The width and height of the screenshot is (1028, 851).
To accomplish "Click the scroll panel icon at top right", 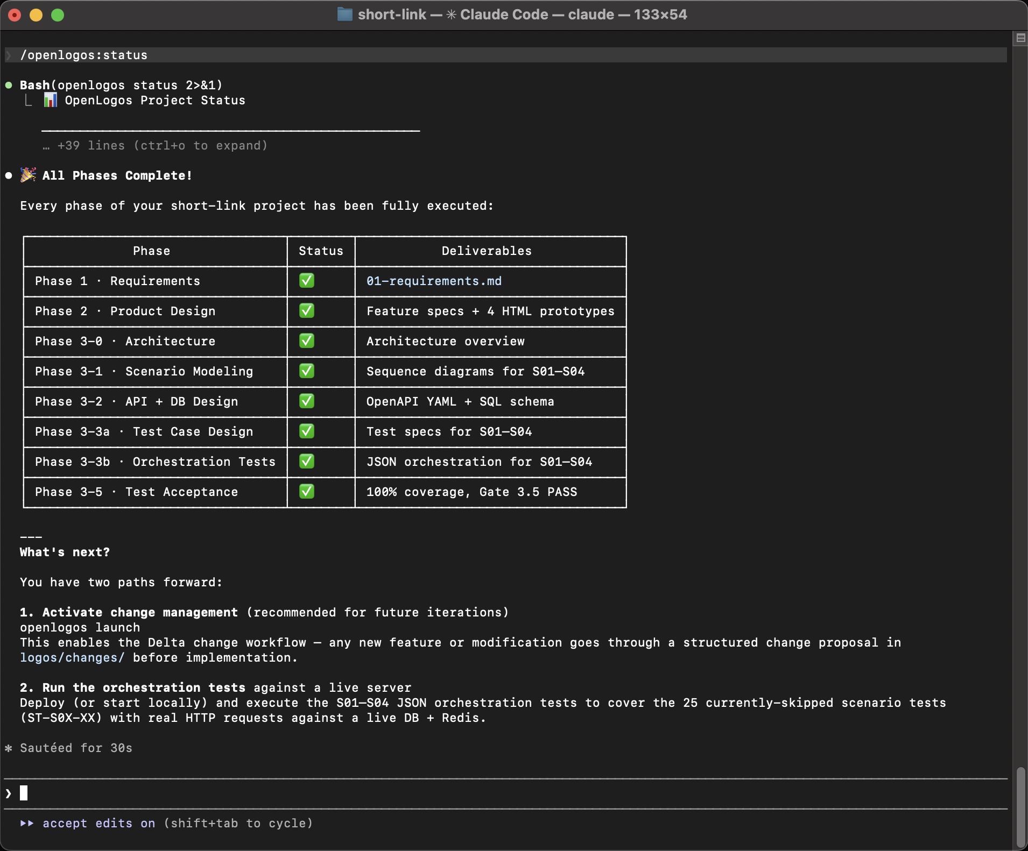I will click(x=1020, y=38).
